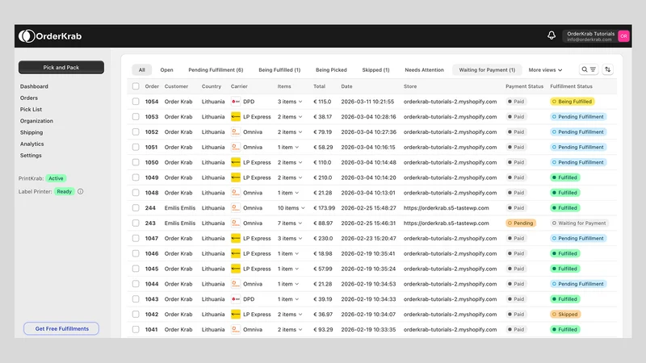Click the Label Printer info icon

click(80, 191)
